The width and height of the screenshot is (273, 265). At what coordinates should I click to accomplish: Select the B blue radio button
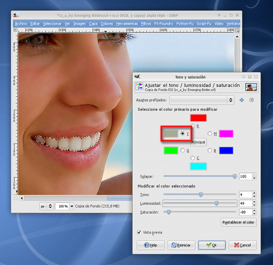pyautogui.click(x=210, y=150)
